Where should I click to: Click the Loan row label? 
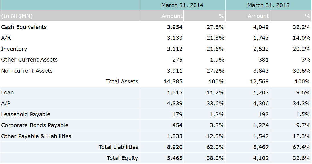tap(7, 92)
